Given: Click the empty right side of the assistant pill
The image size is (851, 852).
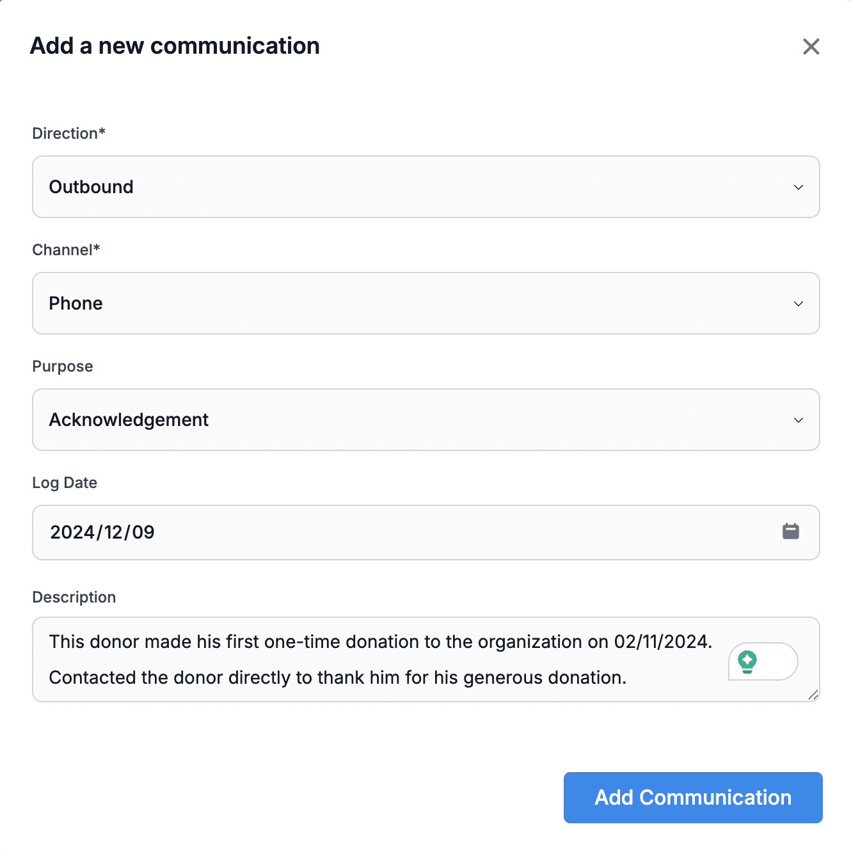Looking at the screenshot, I should pyautogui.click(x=778, y=661).
